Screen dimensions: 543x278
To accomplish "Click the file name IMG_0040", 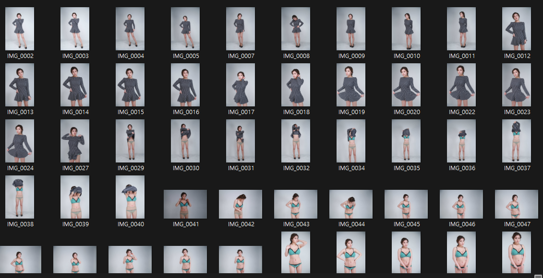I will tap(131, 224).
